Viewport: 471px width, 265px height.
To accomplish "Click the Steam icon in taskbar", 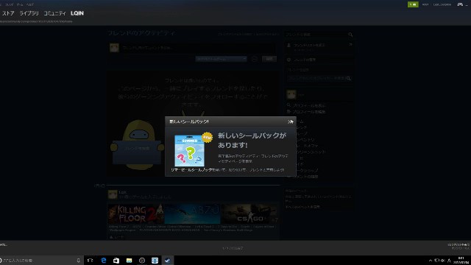I will coord(168,260).
